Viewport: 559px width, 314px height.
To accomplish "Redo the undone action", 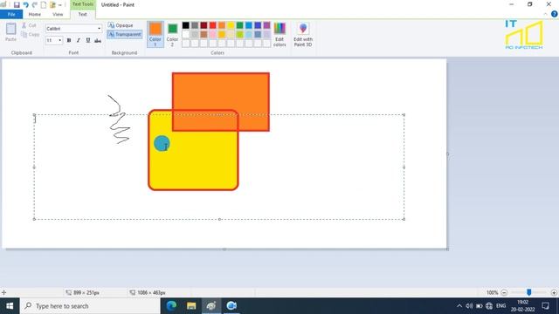I will coord(35,5).
